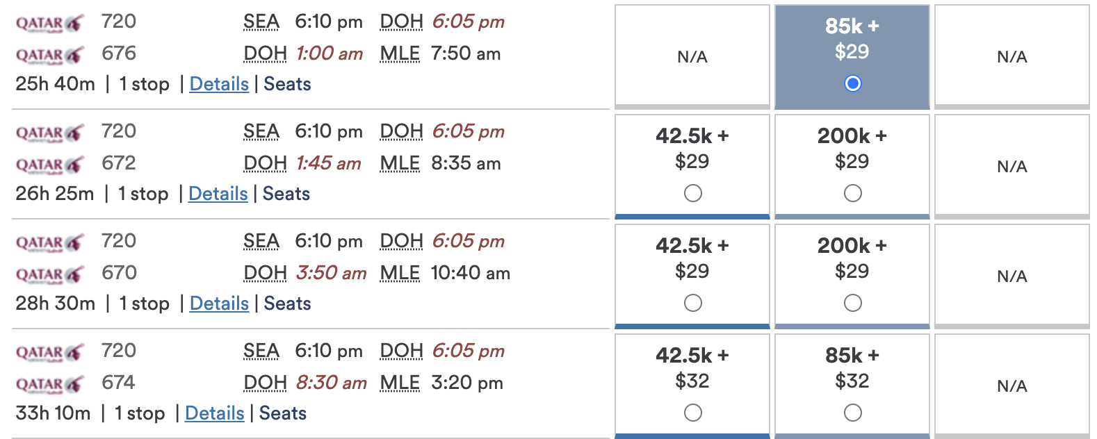Open Seats for the 25h 40m itinerary
Viewport: 1097px width, 439px height.
(287, 84)
